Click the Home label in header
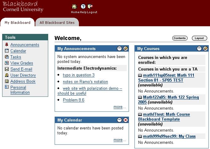The width and height of the screenshot is (210, 149). pos(75,12)
